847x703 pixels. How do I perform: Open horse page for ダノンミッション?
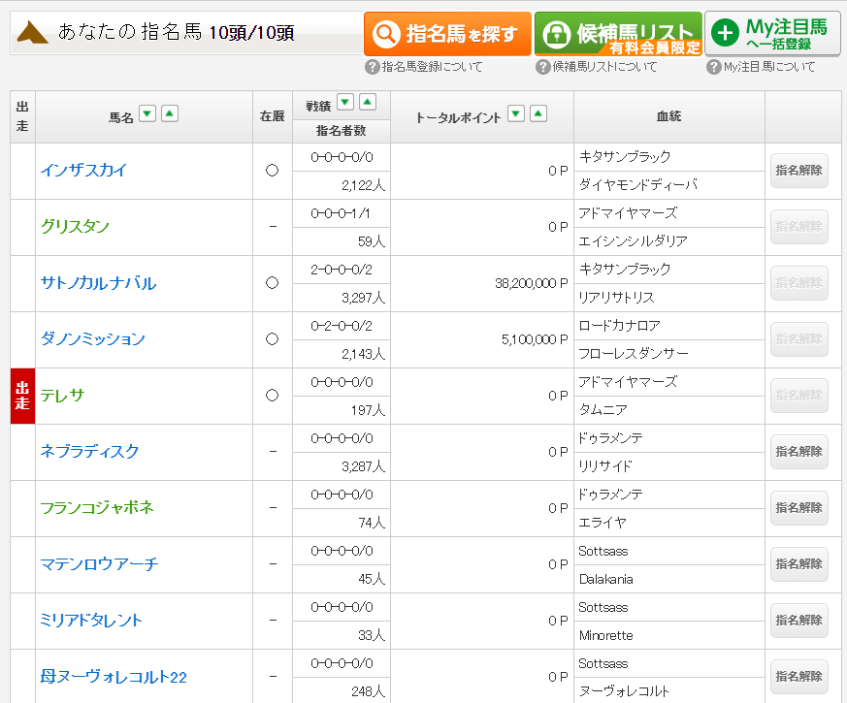pyautogui.click(x=92, y=339)
